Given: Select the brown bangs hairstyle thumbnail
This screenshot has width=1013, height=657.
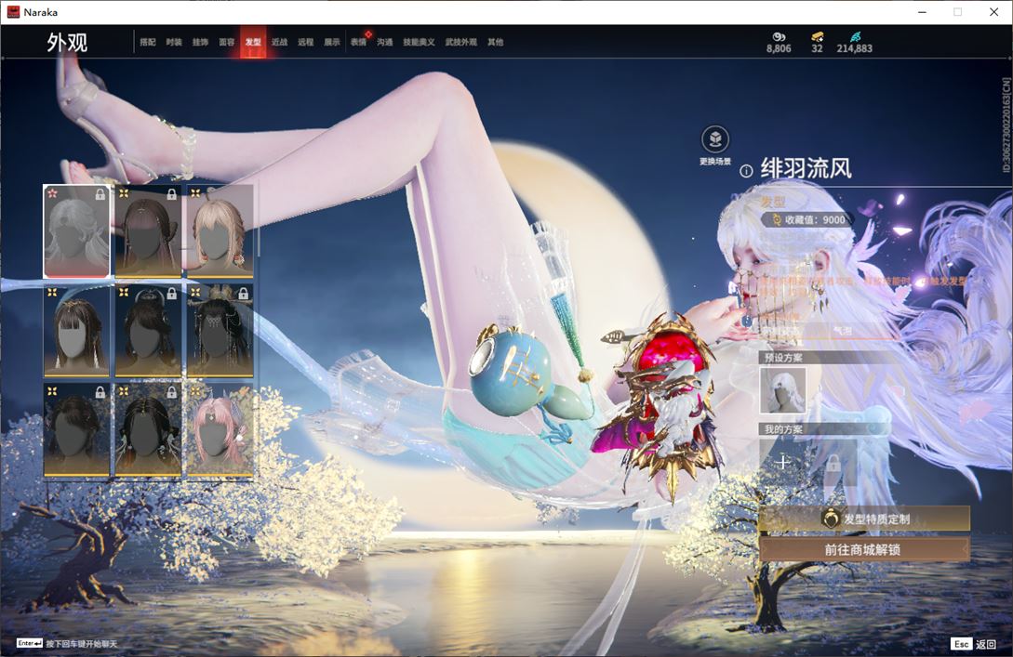Looking at the screenshot, I should (76, 331).
